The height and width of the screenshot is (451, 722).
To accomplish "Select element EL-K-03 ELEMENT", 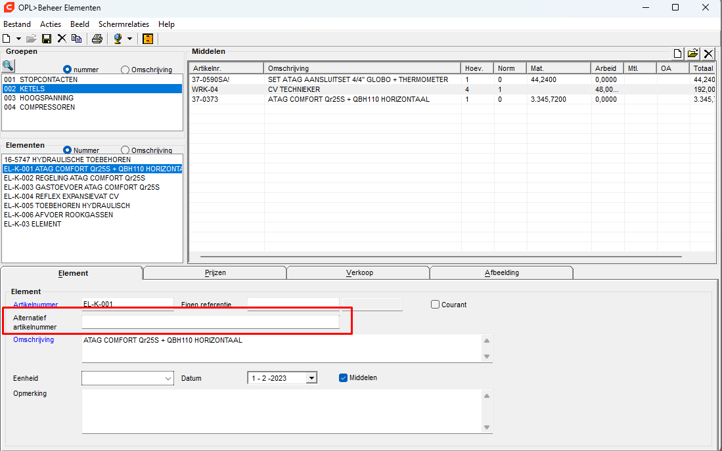I will (92, 224).
